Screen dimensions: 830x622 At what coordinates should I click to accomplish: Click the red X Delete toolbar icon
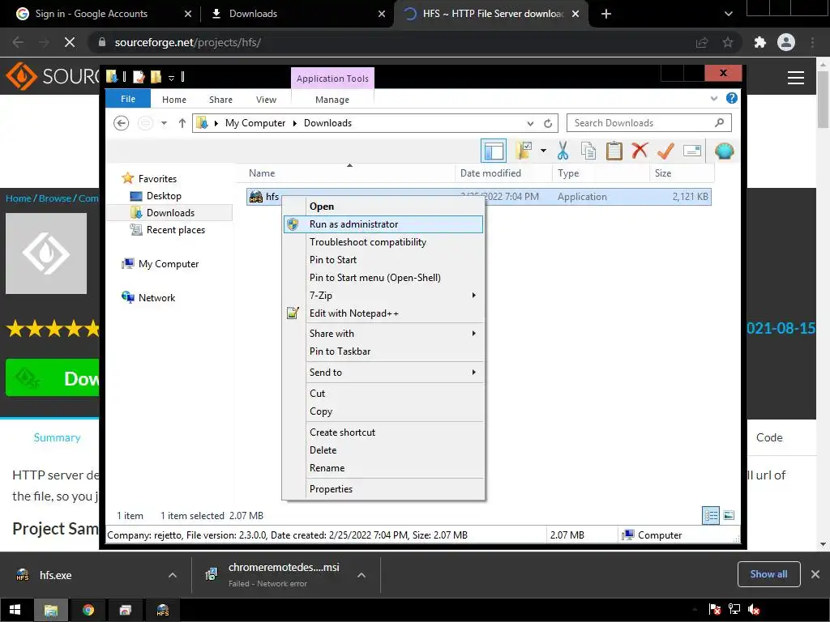click(640, 151)
